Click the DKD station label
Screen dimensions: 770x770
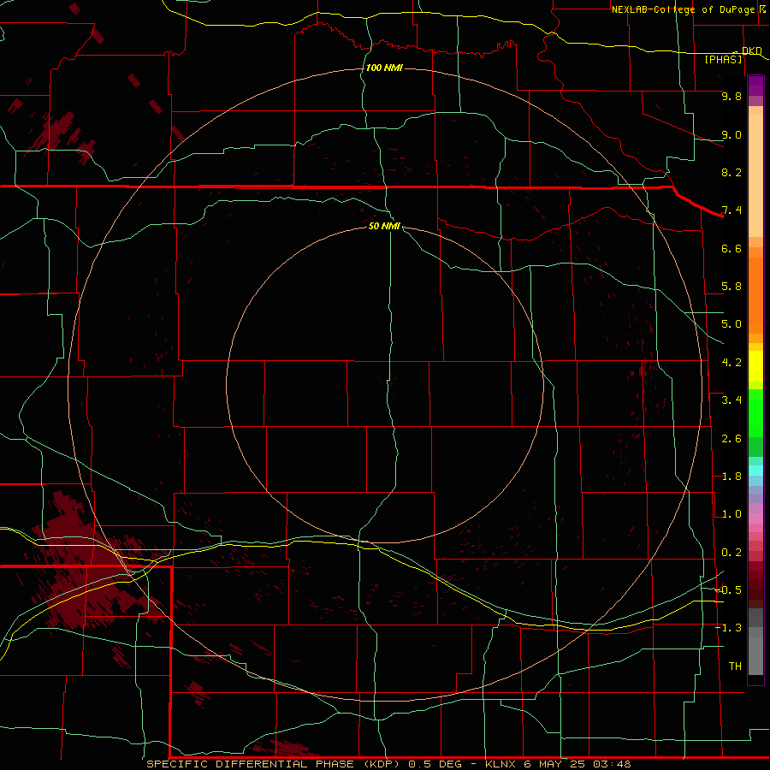[752, 50]
